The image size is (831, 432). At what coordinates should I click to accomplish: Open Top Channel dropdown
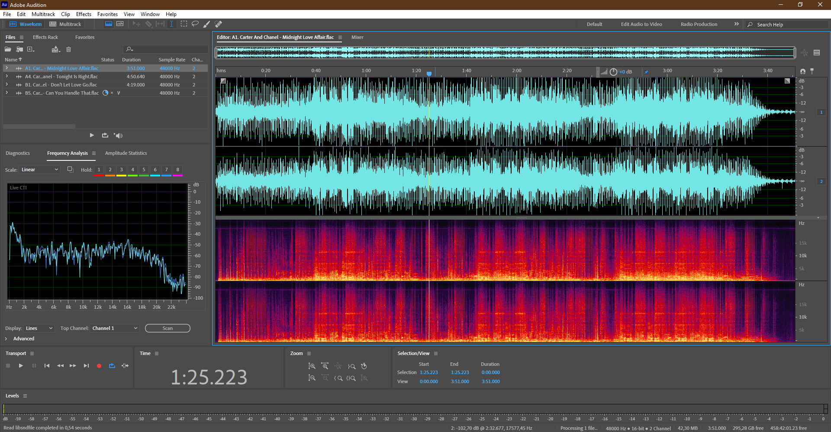[x=115, y=328]
